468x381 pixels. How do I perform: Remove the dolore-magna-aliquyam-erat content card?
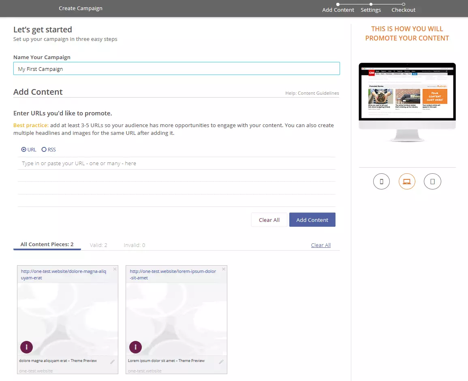tap(115, 269)
